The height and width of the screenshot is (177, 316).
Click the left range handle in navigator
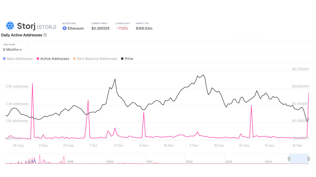[289, 159]
